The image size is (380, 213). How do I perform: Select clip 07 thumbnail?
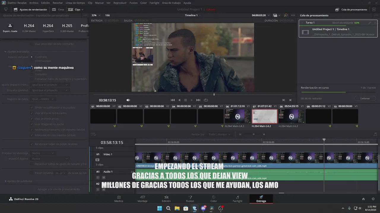coord(265,116)
